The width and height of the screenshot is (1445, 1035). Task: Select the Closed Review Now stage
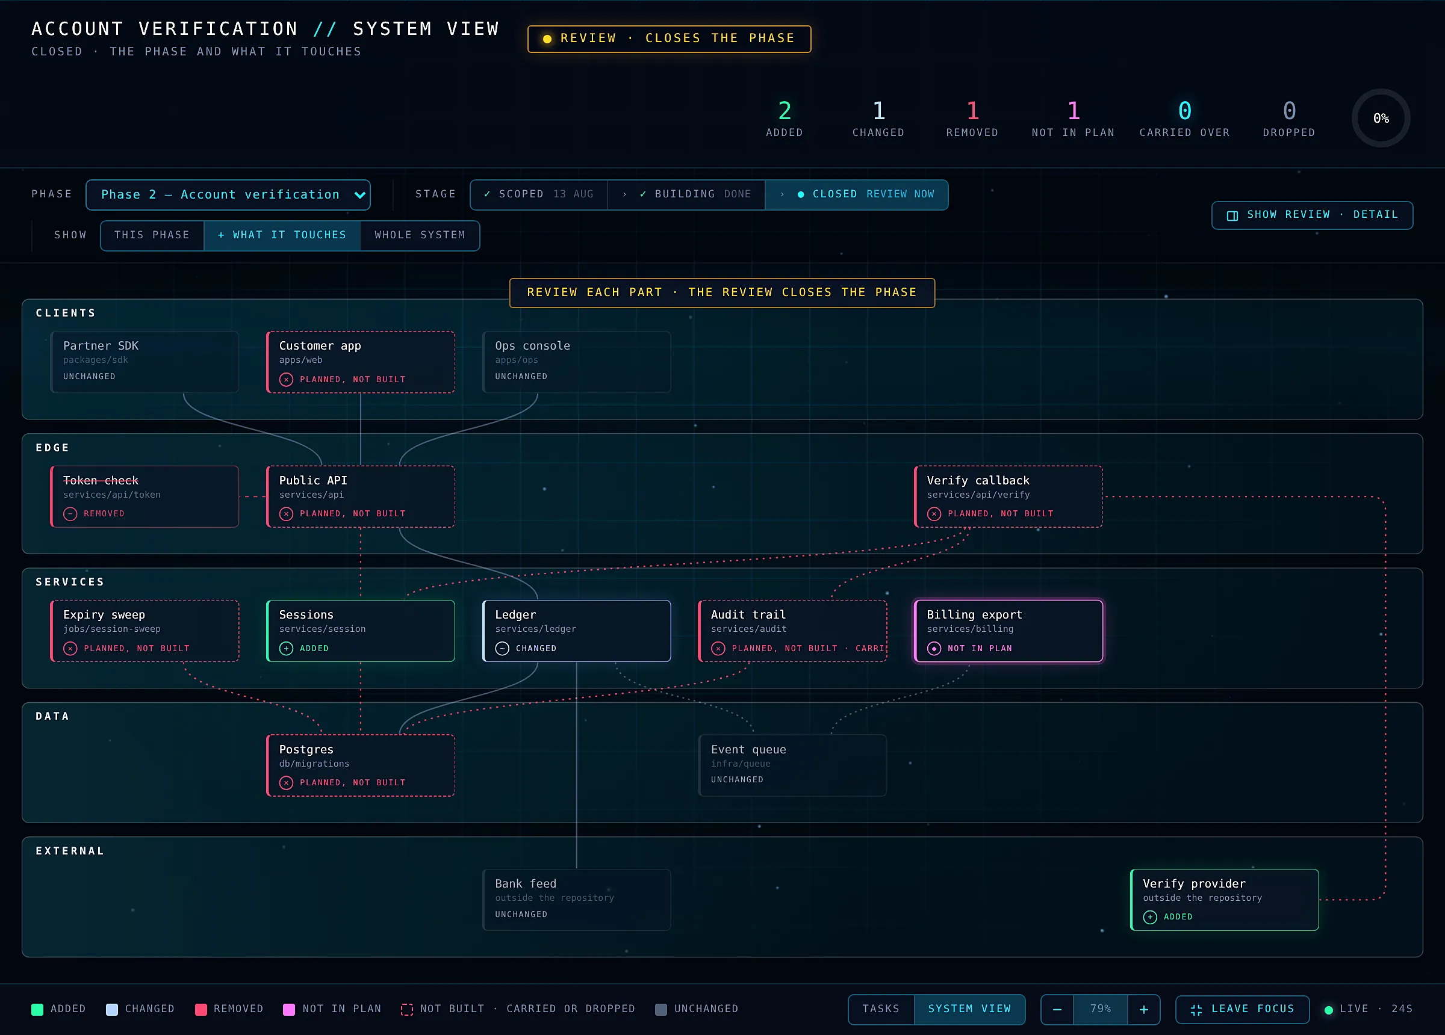(857, 194)
